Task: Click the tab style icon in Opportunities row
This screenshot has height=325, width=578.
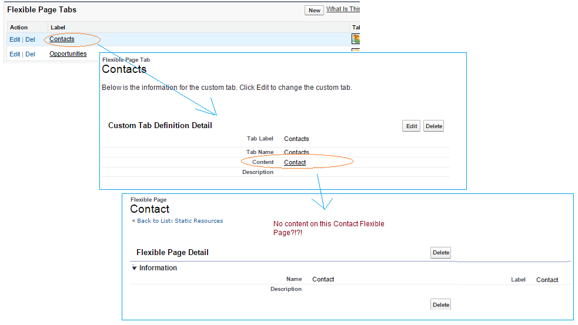Action: pos(356,51)
